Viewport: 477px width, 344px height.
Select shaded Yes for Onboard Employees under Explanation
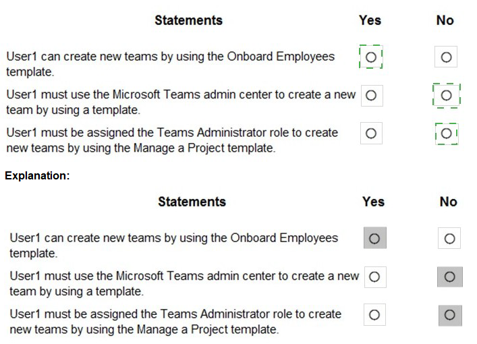pos(374,238)
